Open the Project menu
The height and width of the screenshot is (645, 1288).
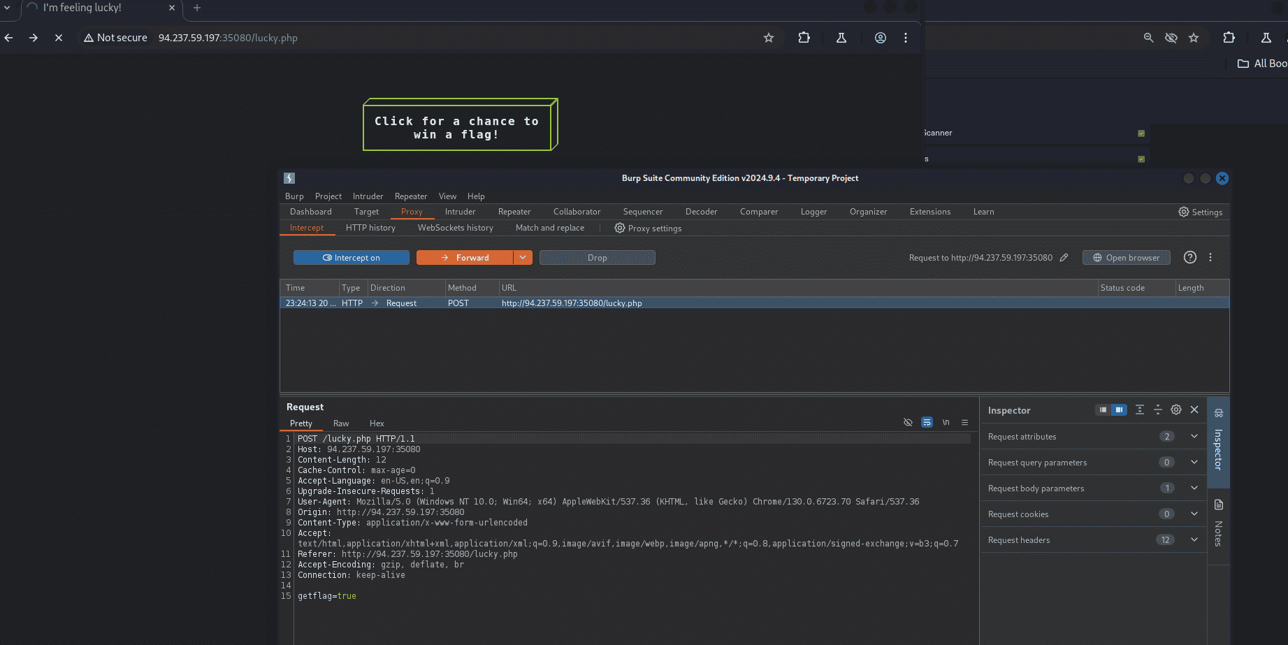coord(328,196)
